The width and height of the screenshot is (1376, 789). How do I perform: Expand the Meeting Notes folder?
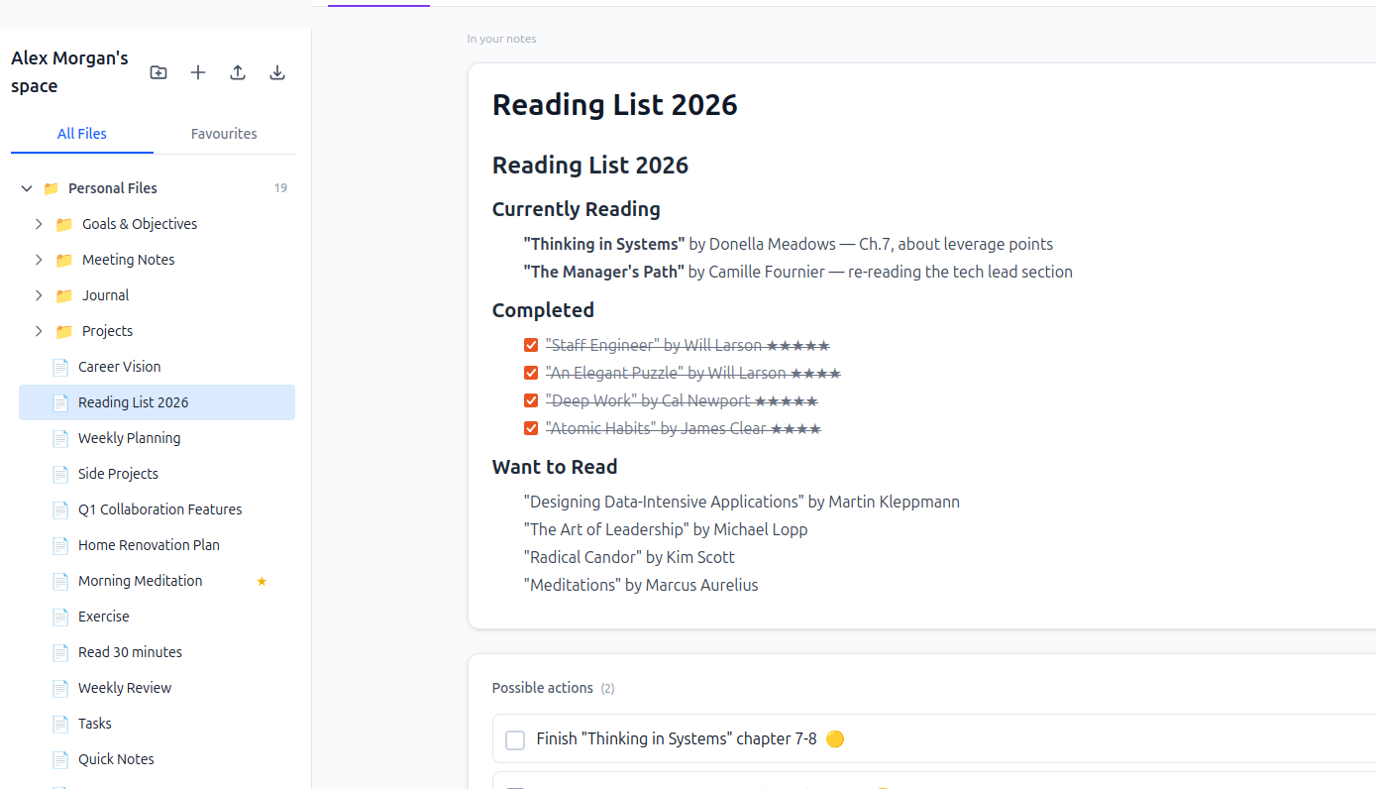pyautogui.click(x=39, y=260)
